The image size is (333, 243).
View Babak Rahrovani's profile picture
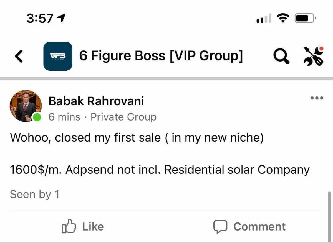pos(26,106)
